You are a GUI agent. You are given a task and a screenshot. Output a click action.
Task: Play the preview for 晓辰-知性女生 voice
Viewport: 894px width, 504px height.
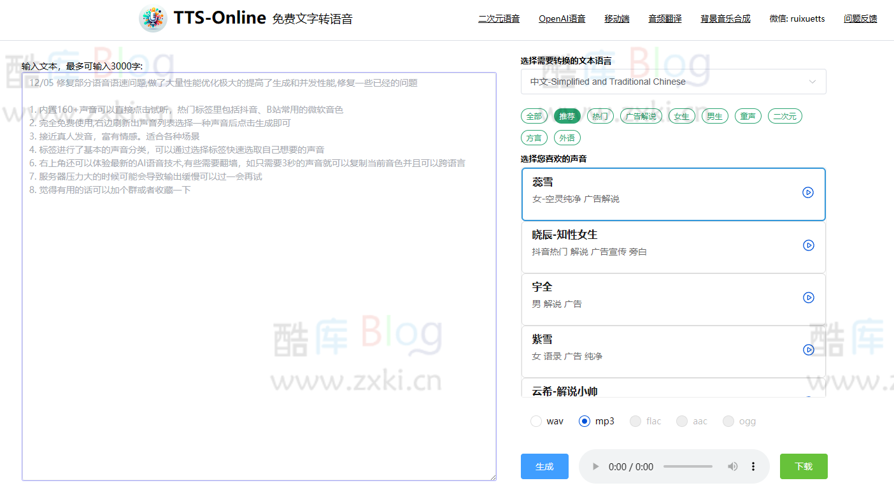[809, 245]
